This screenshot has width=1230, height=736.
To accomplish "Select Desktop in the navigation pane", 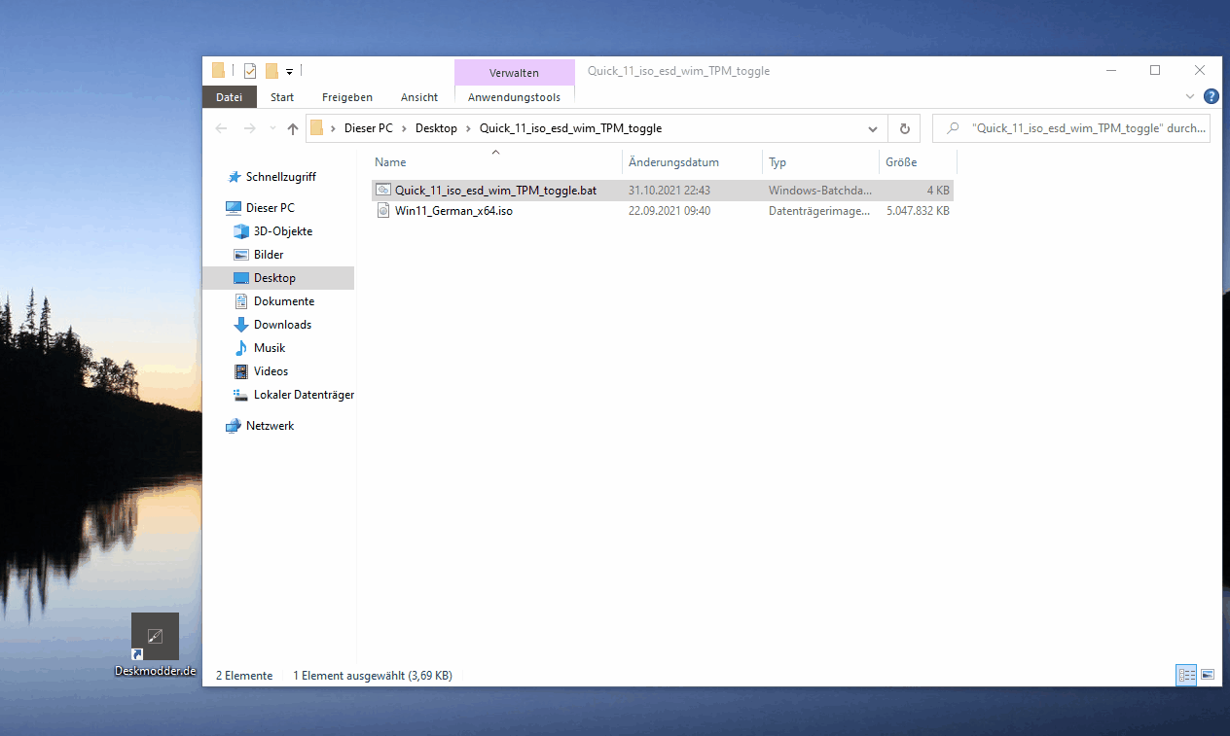I will [x=278, y=278].
